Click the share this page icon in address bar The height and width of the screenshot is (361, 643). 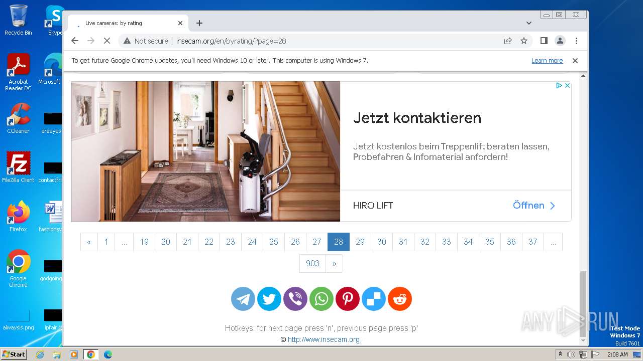[x=508, y=41]
